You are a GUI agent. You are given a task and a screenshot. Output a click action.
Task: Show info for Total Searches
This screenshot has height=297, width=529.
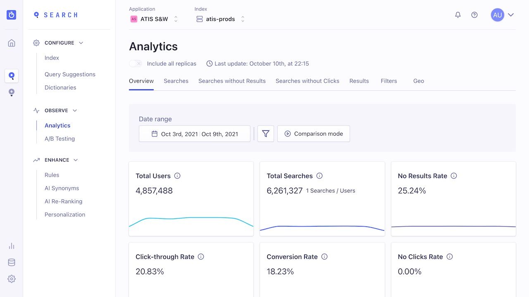(319, 176)
